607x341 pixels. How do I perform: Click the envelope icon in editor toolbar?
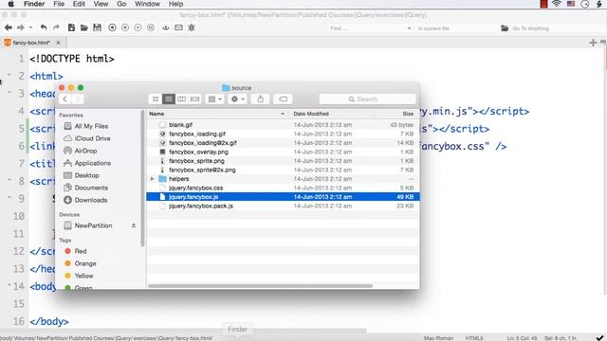pyautogui.click(x=178, y=27)
